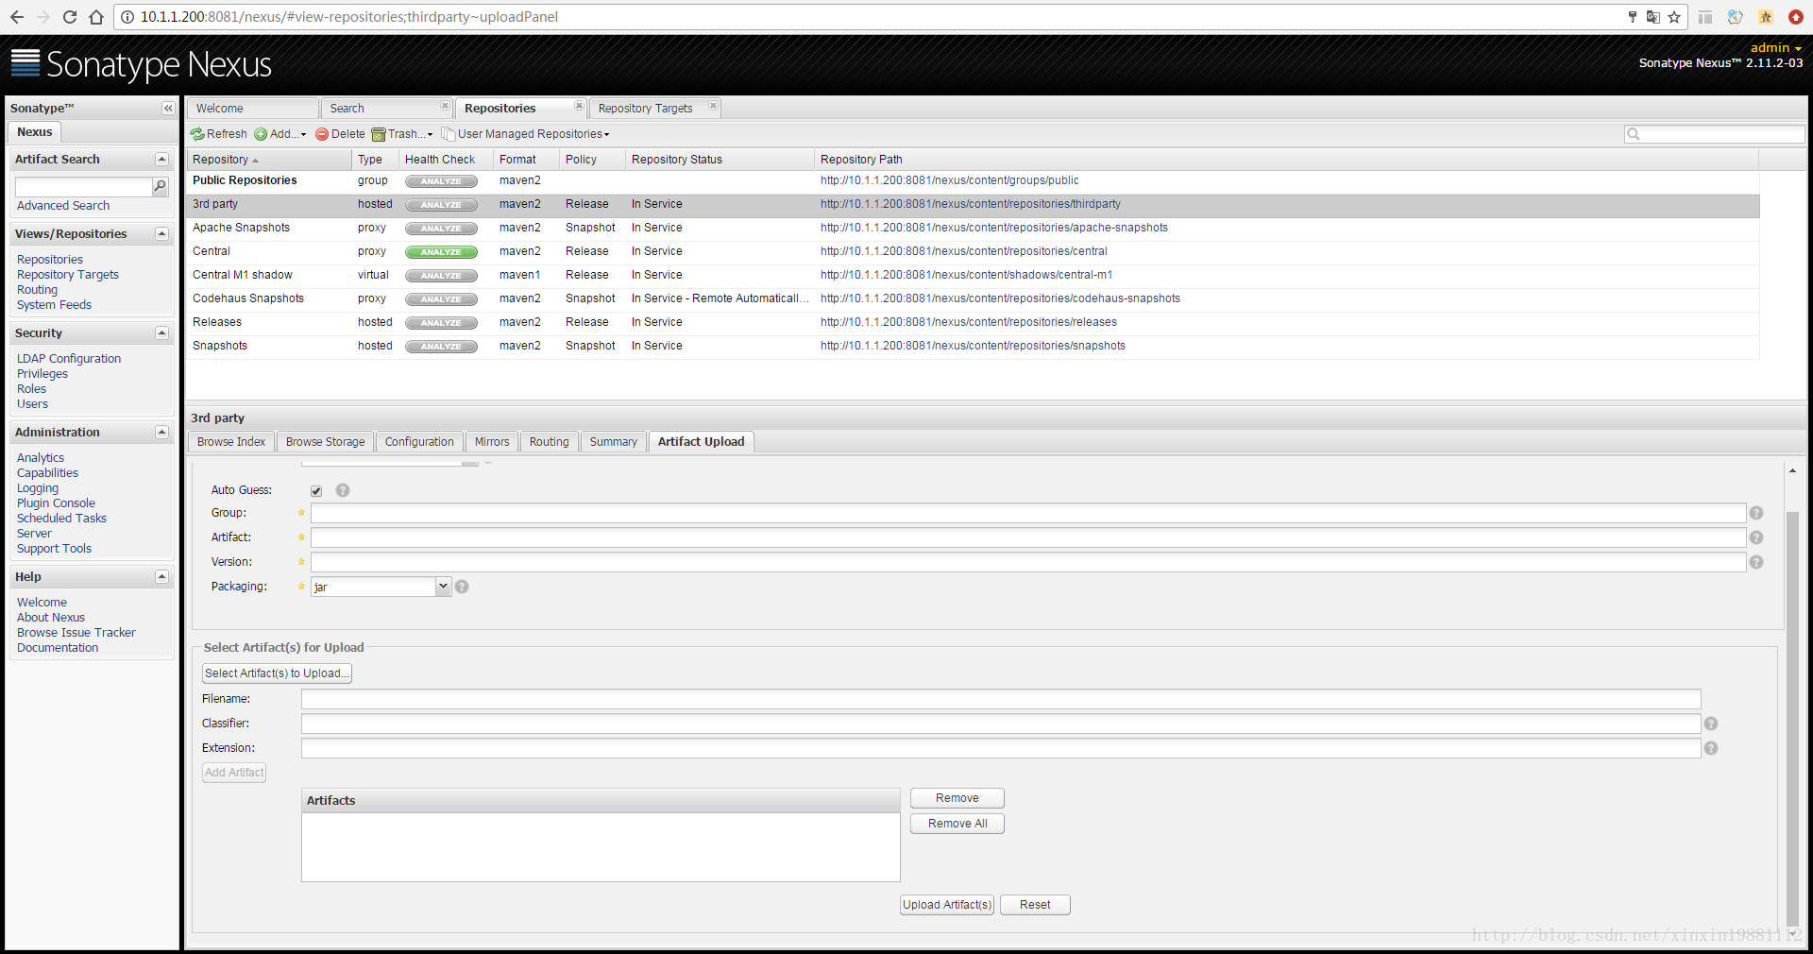Click the Upload Artifact(s) button

947,905
